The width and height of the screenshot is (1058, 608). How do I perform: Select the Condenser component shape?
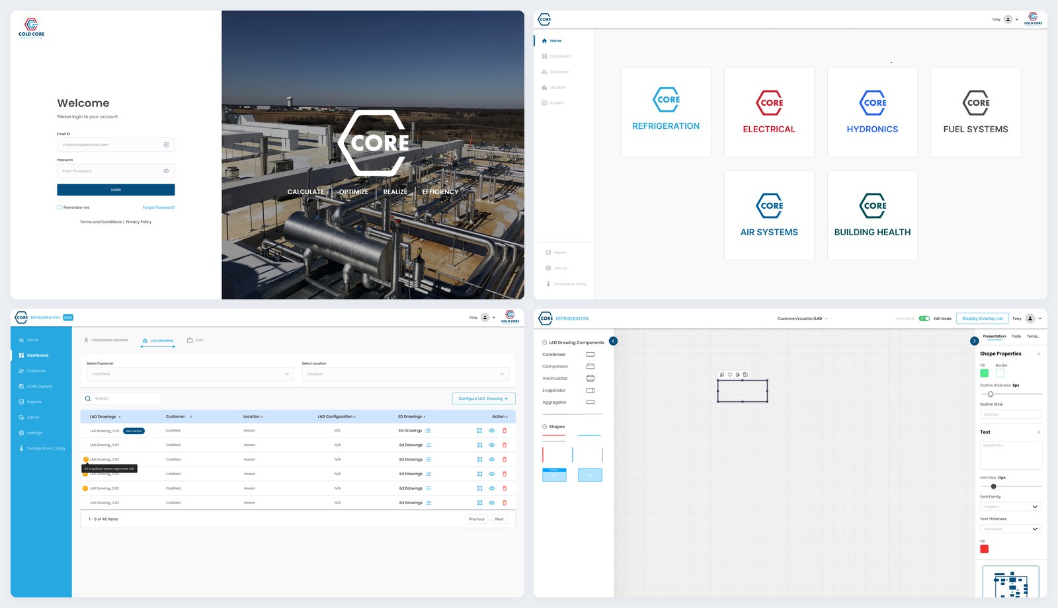coord(590,354)
